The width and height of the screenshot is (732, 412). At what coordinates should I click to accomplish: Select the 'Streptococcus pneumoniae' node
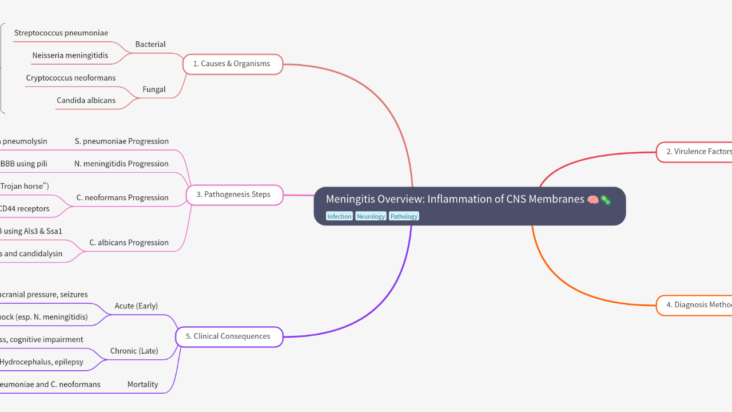pos(61,33)
